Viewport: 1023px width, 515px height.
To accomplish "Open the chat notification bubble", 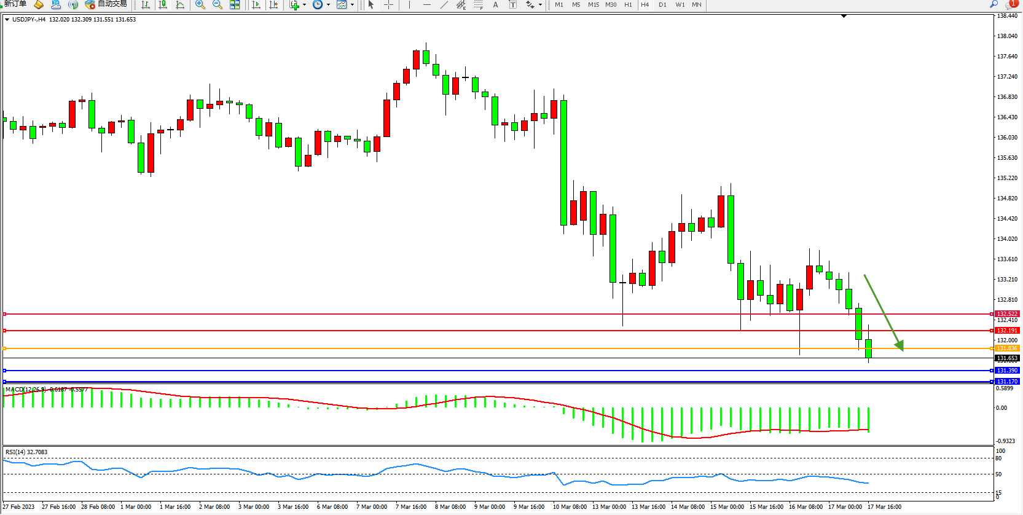I will (1012, 4).
